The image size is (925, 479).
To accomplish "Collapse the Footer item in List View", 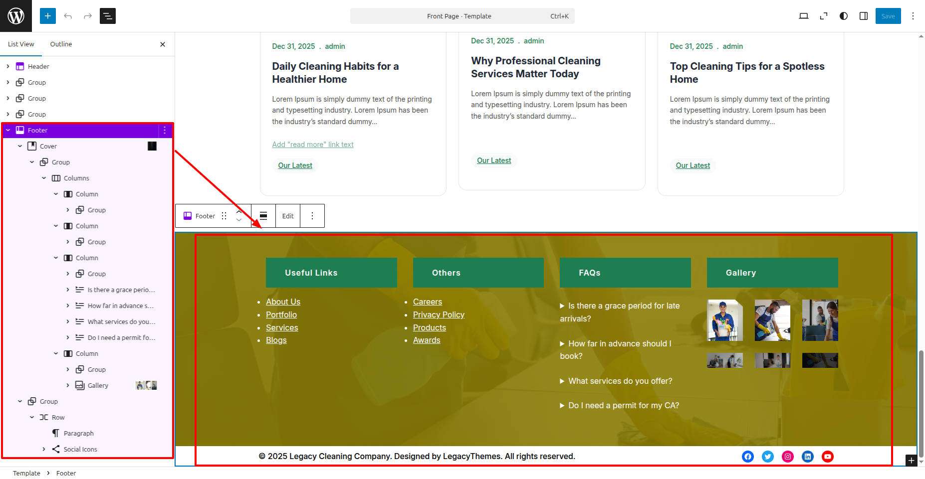I will pos(8,130).
